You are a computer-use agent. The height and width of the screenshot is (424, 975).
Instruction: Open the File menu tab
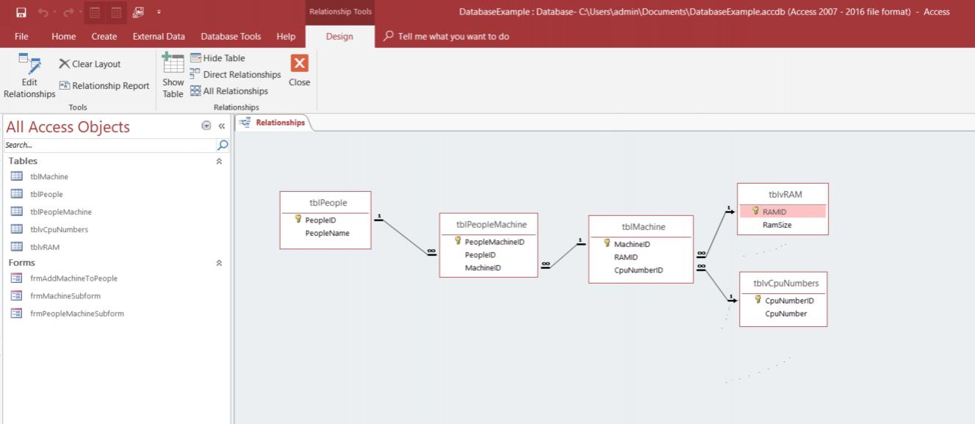(x=22, y=36)
